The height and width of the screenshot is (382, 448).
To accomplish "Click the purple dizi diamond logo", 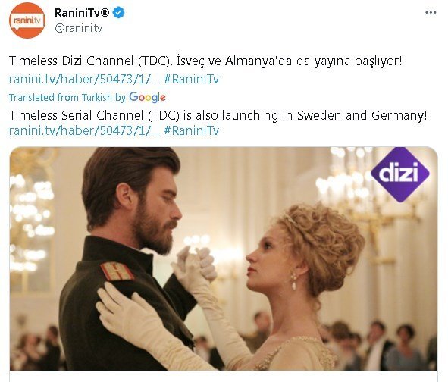I will click(400, 174).
